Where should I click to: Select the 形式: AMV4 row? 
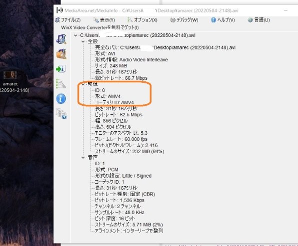pos(108,96)
